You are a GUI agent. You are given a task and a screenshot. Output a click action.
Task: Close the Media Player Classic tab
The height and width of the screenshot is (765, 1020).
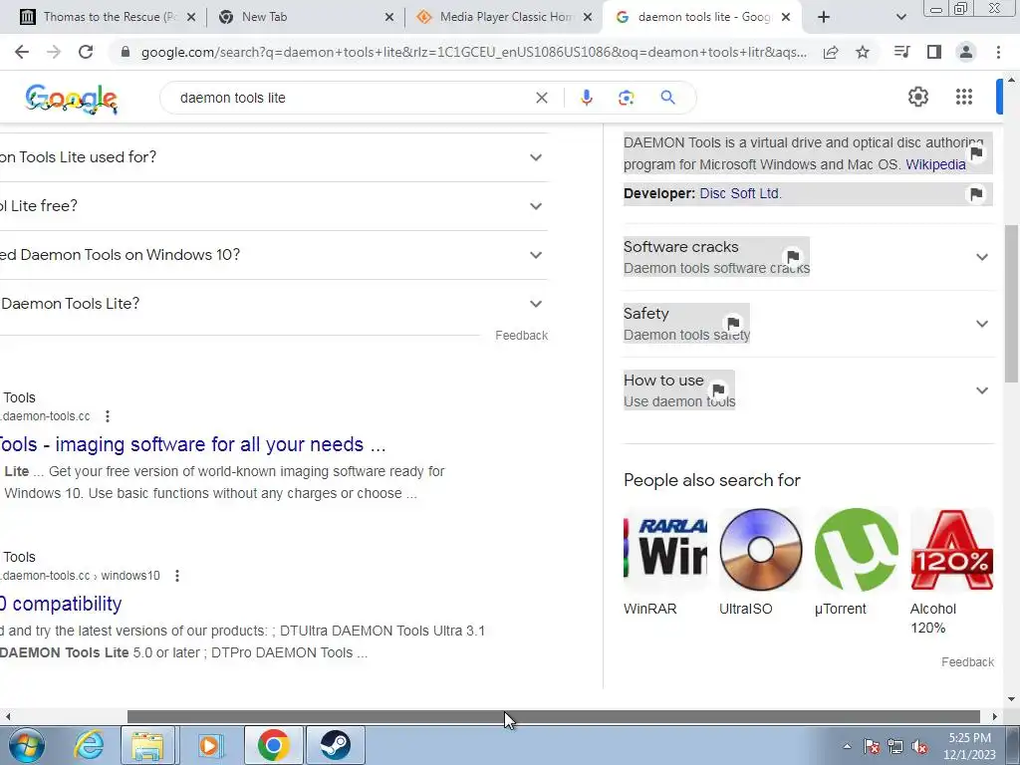pos(588,17)
